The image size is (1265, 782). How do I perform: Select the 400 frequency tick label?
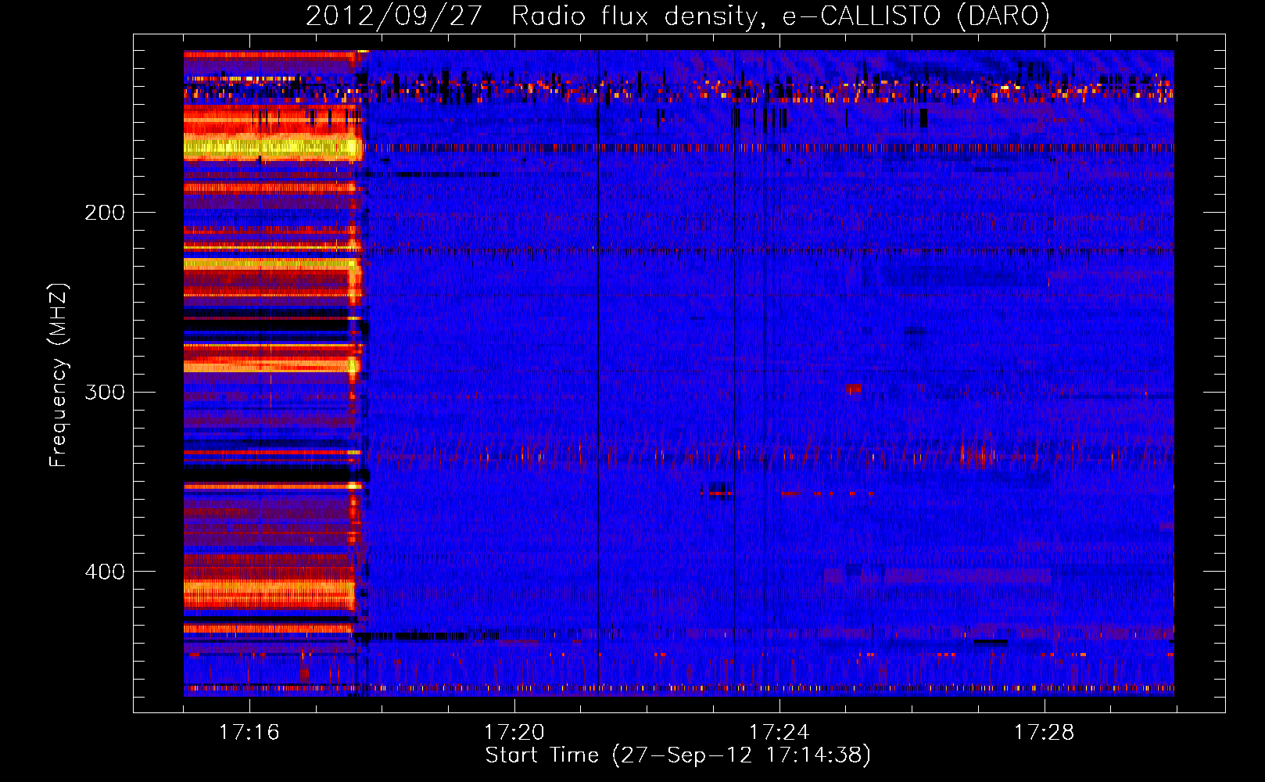(105, 572)
